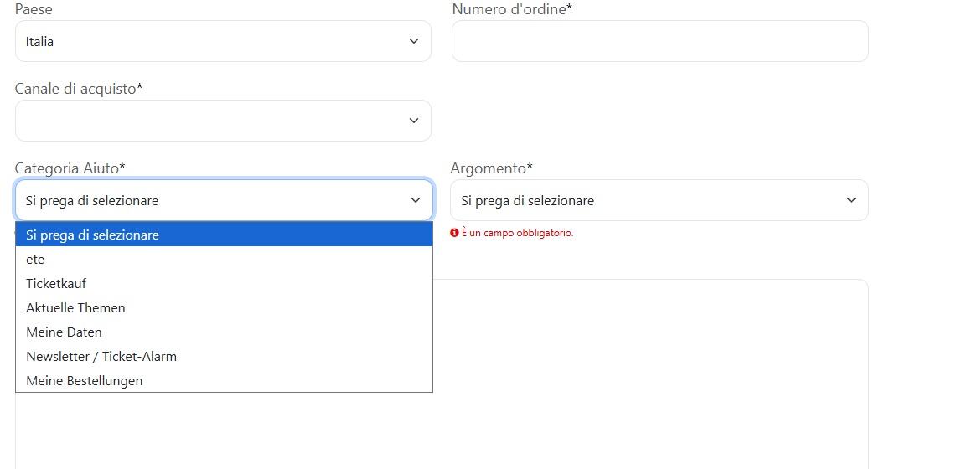967x469 pixels.
Task: Open the Argomento dropdown
Action: pos(659,200)
